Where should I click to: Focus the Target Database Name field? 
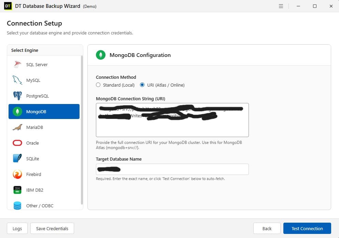tap(172, 169)
